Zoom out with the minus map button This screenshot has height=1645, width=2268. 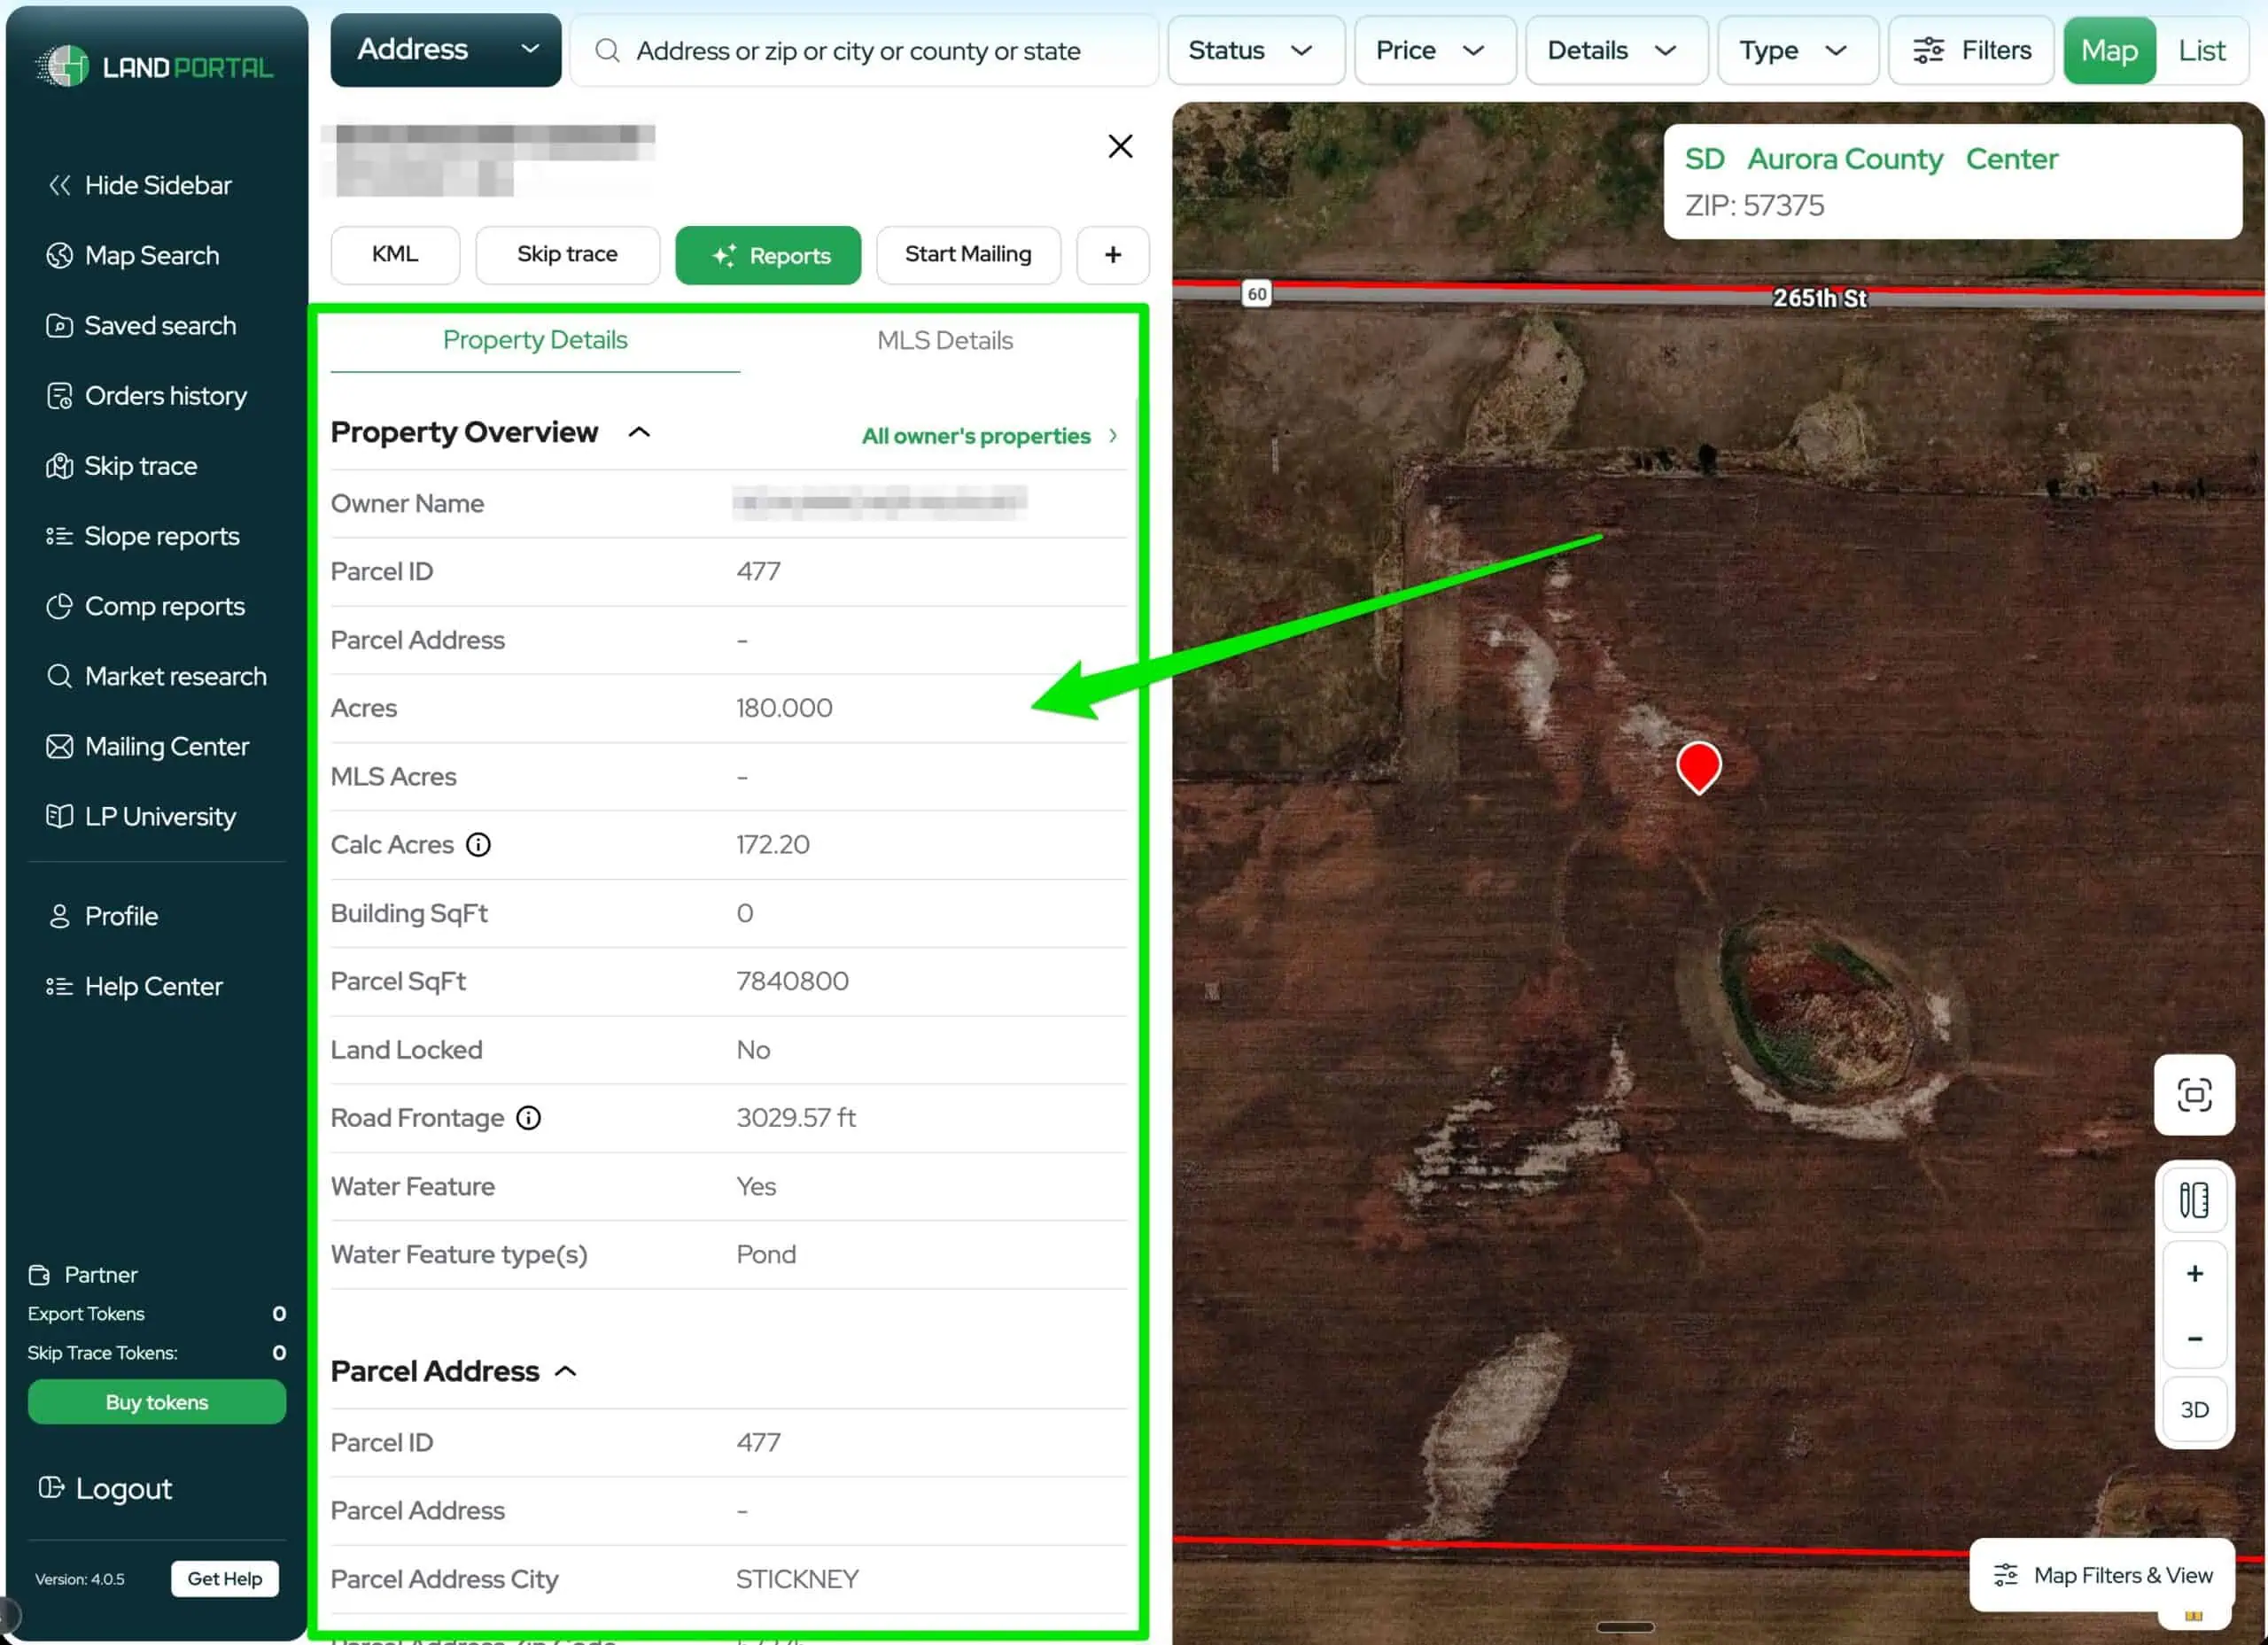pyautogui.click(x=2193, y=1338)
